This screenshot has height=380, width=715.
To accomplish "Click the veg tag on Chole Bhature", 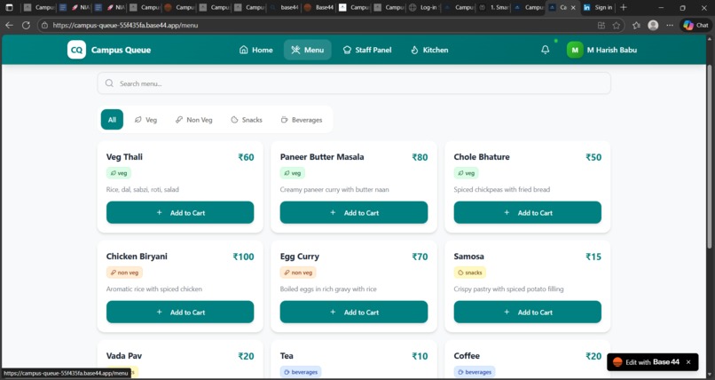I will pos(467,173).
